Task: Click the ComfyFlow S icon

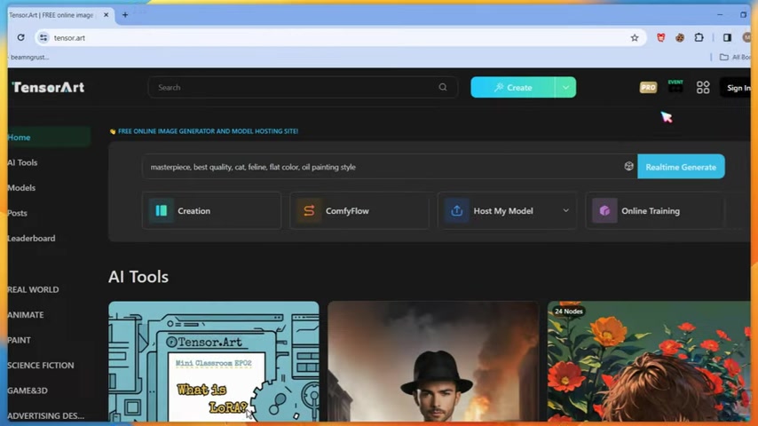Action: [309, 211]
